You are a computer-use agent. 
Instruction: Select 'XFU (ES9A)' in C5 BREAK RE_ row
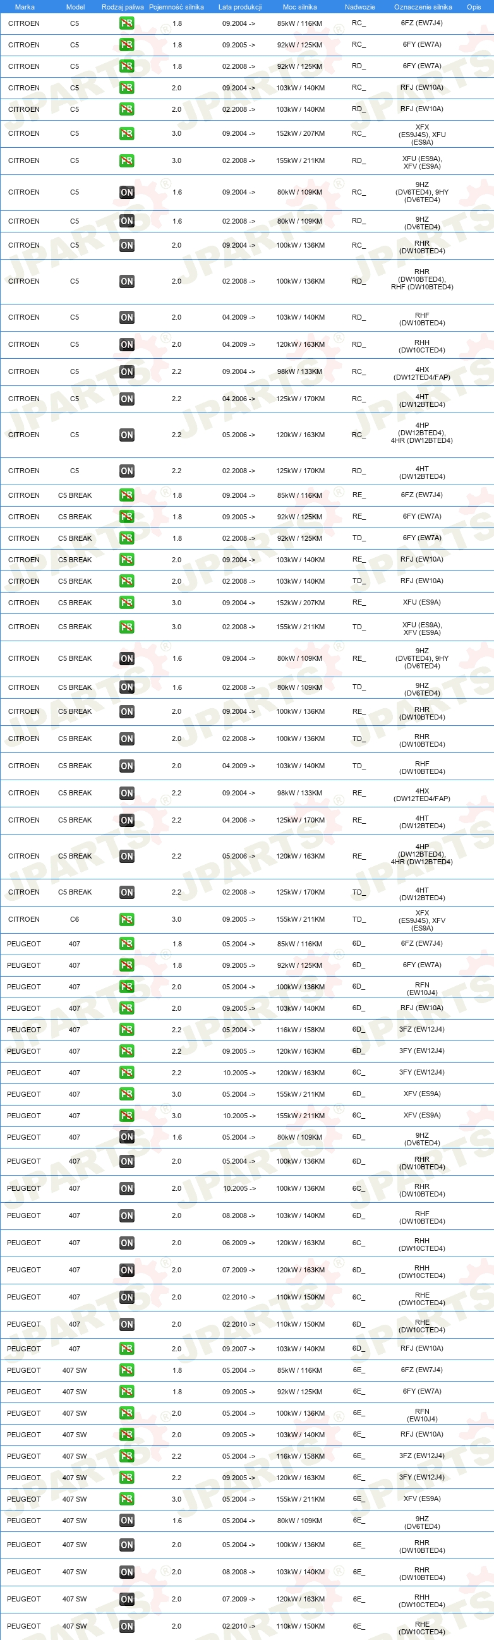click(x=422, y=602)
